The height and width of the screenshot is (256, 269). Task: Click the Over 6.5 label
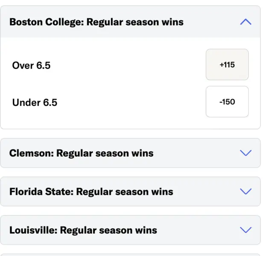click(x=31, y=65)
